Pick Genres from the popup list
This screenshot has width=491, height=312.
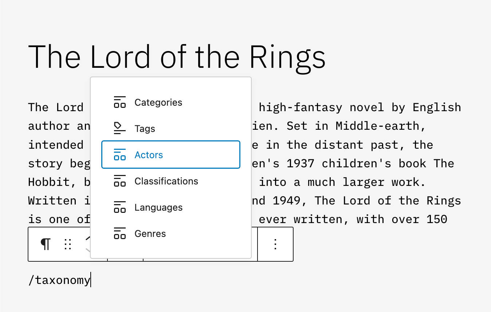point(150,233)
